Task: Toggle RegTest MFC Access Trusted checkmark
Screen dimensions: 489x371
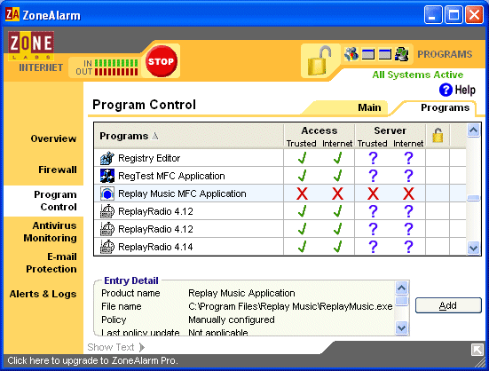Action: [302, 176]
